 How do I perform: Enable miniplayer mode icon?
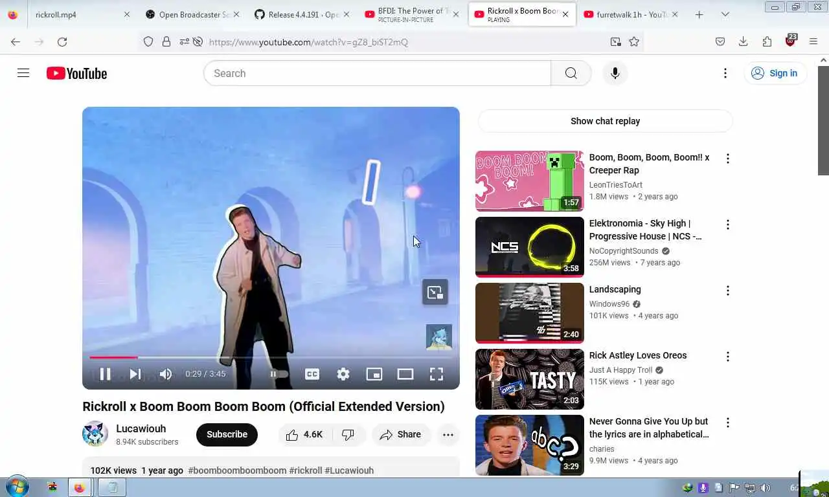[x=374, y=374]
